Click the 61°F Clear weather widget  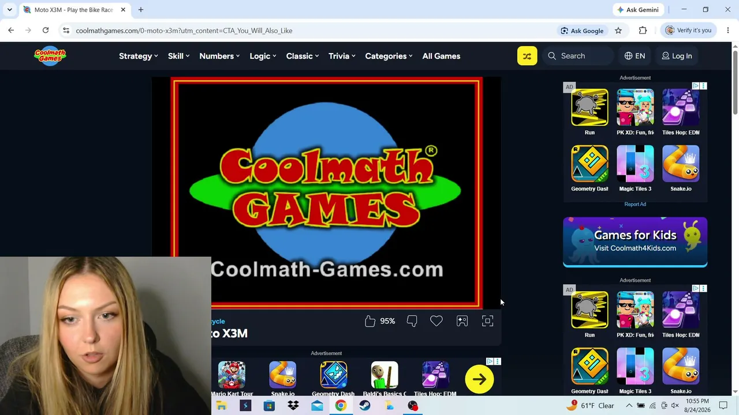click(591, 406)
